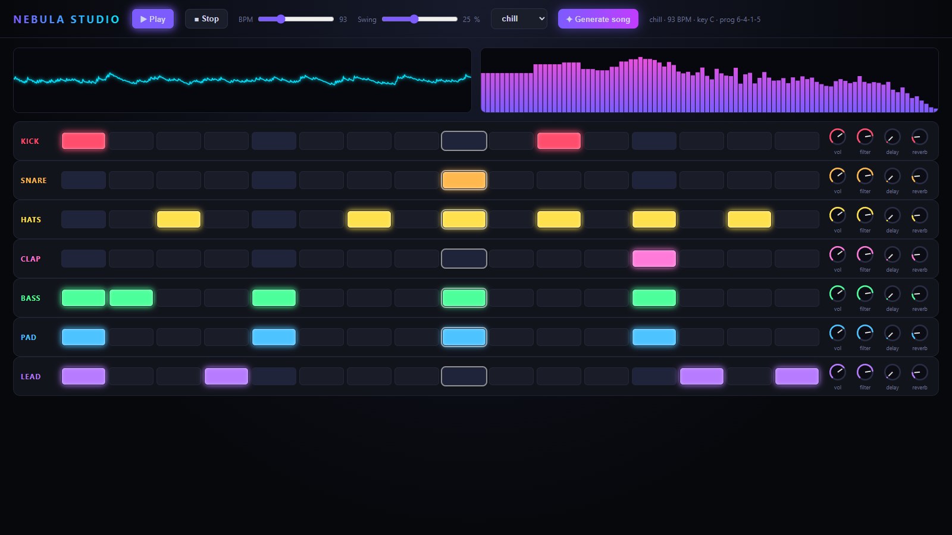Click the purple spectrum analyzer display
The image size is (952, 535).
pyautogui.click(x=709, y=80)
